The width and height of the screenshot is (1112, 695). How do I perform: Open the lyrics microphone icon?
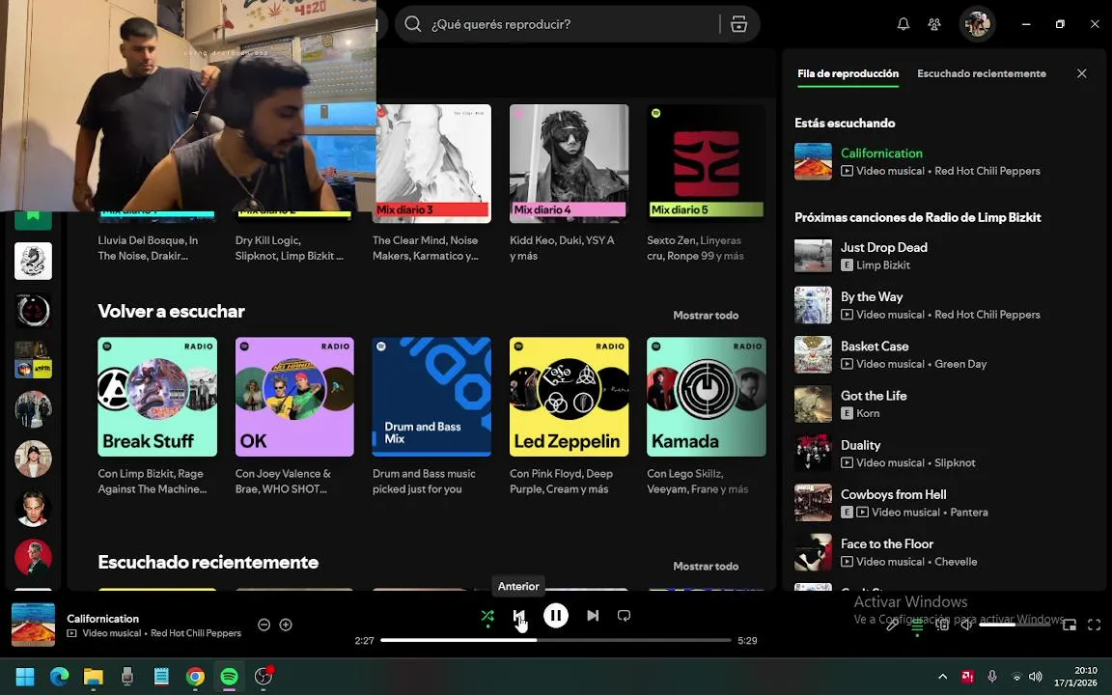(892, 625)
